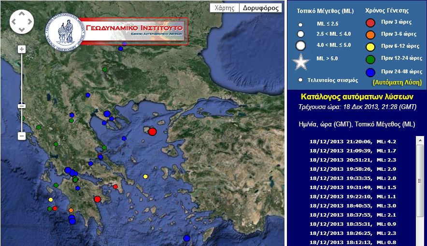Pan the map right with arrow control
Image resolution: width=427 pixels, height=246 pixels.
(29, 22)
